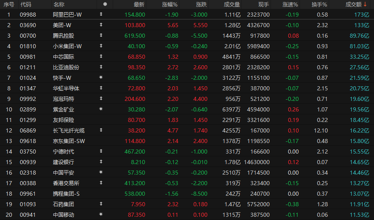Select stock name 长飞光纤光缆
The width and height of the screenshot is (374, 220).
(69, 130)
